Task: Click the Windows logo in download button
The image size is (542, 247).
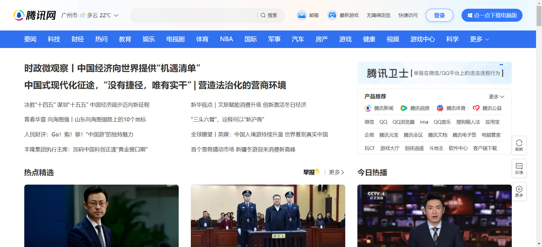Action: point(470,16)
